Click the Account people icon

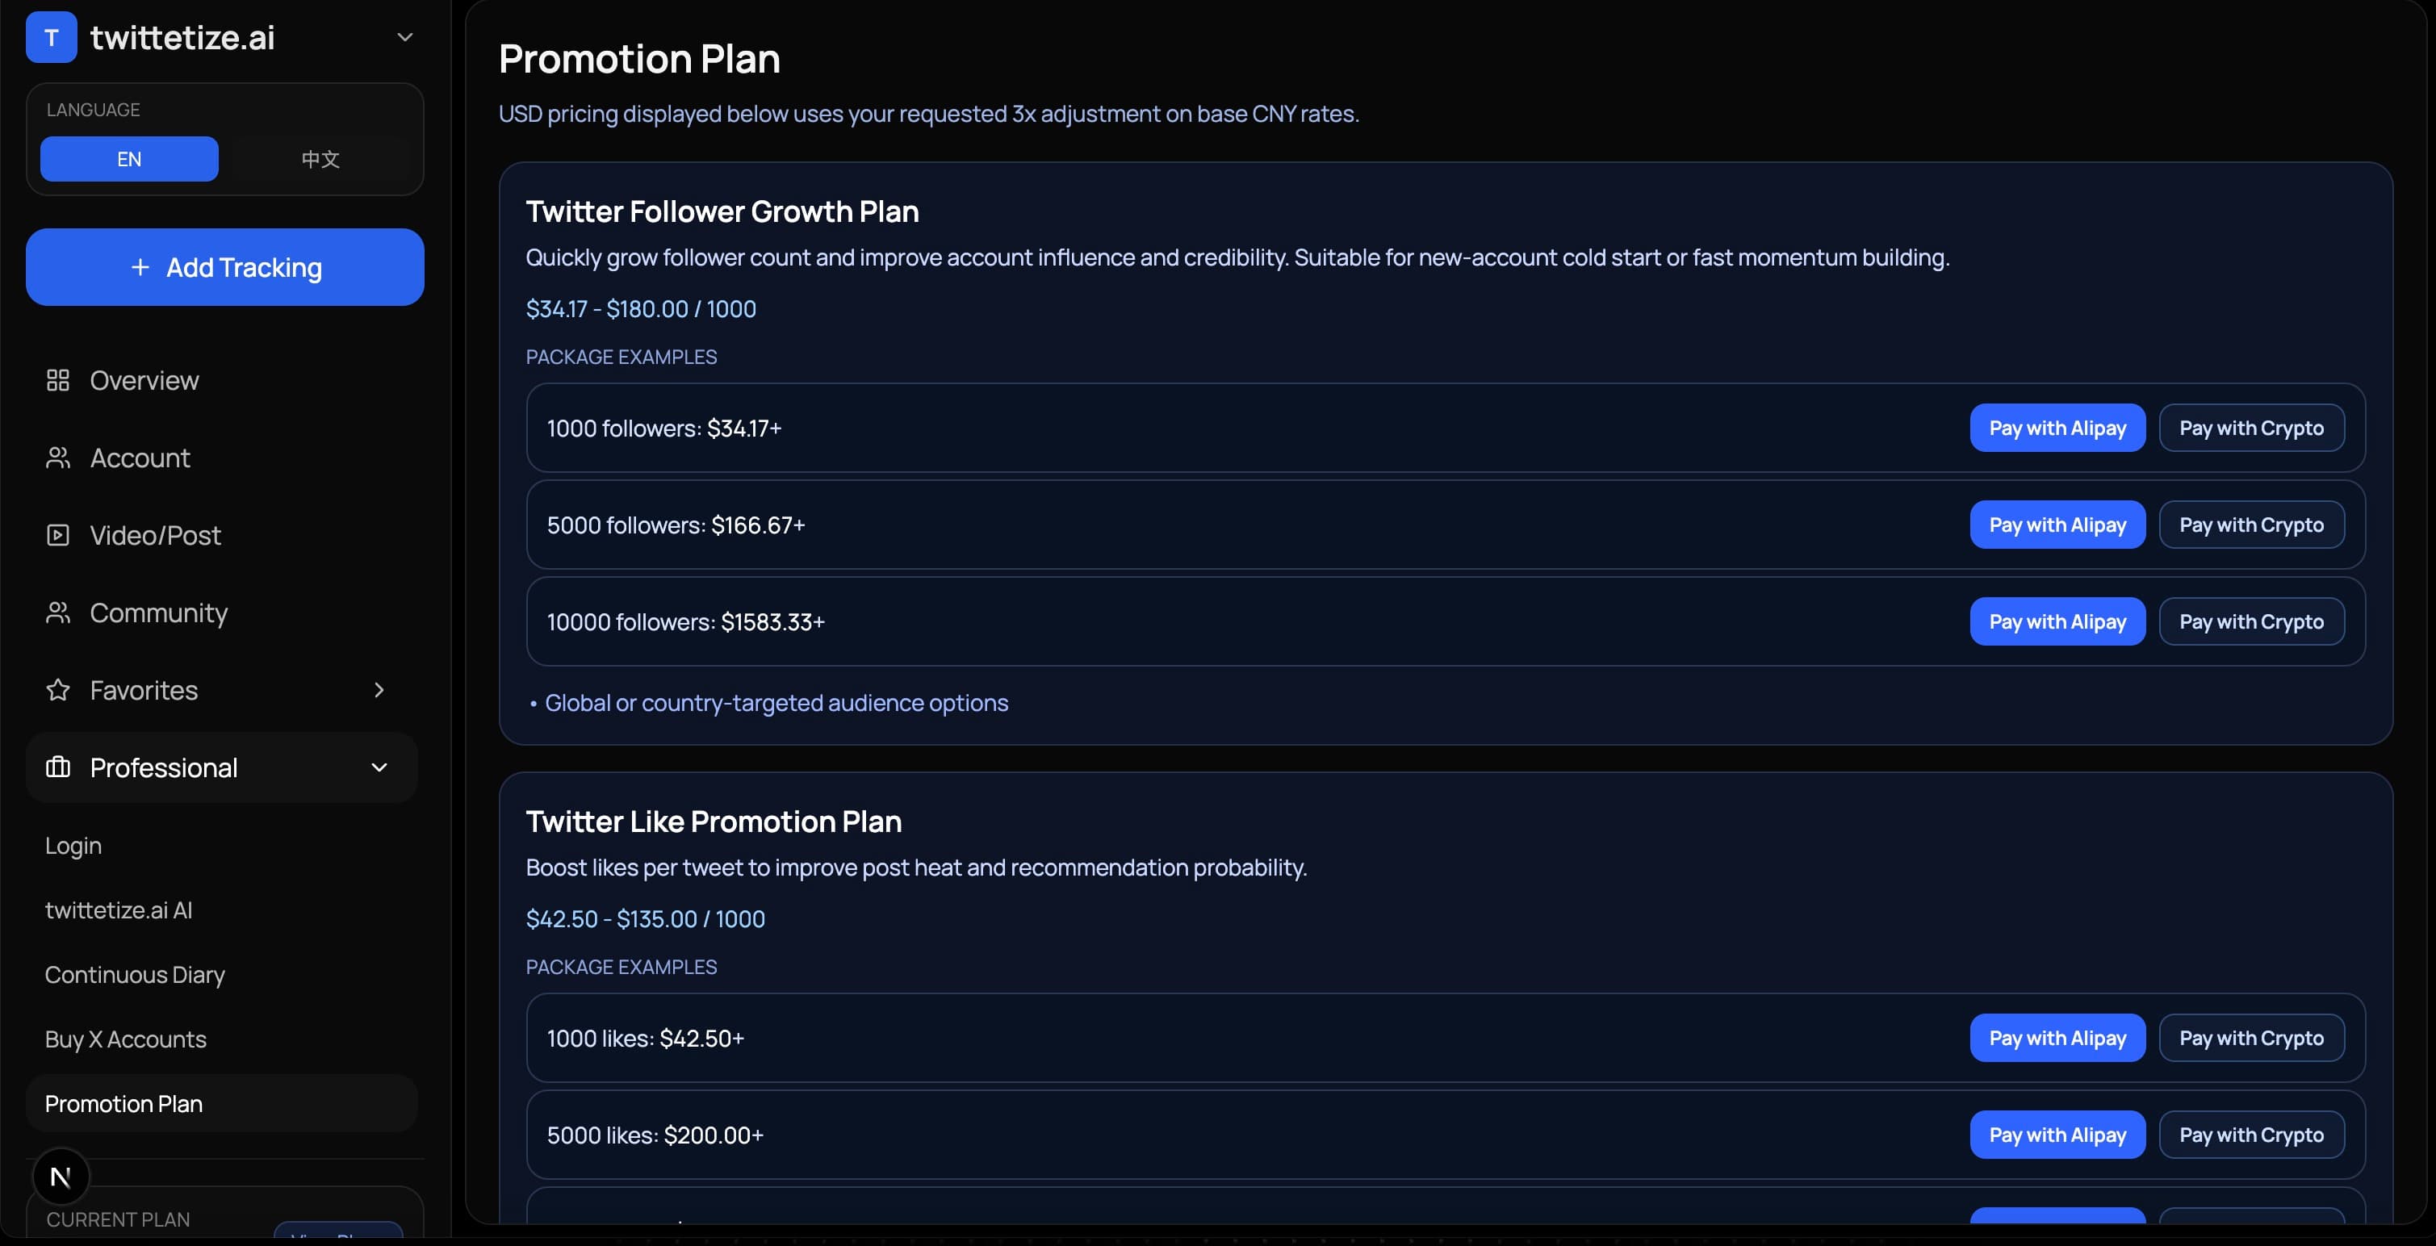pos(57,458)
